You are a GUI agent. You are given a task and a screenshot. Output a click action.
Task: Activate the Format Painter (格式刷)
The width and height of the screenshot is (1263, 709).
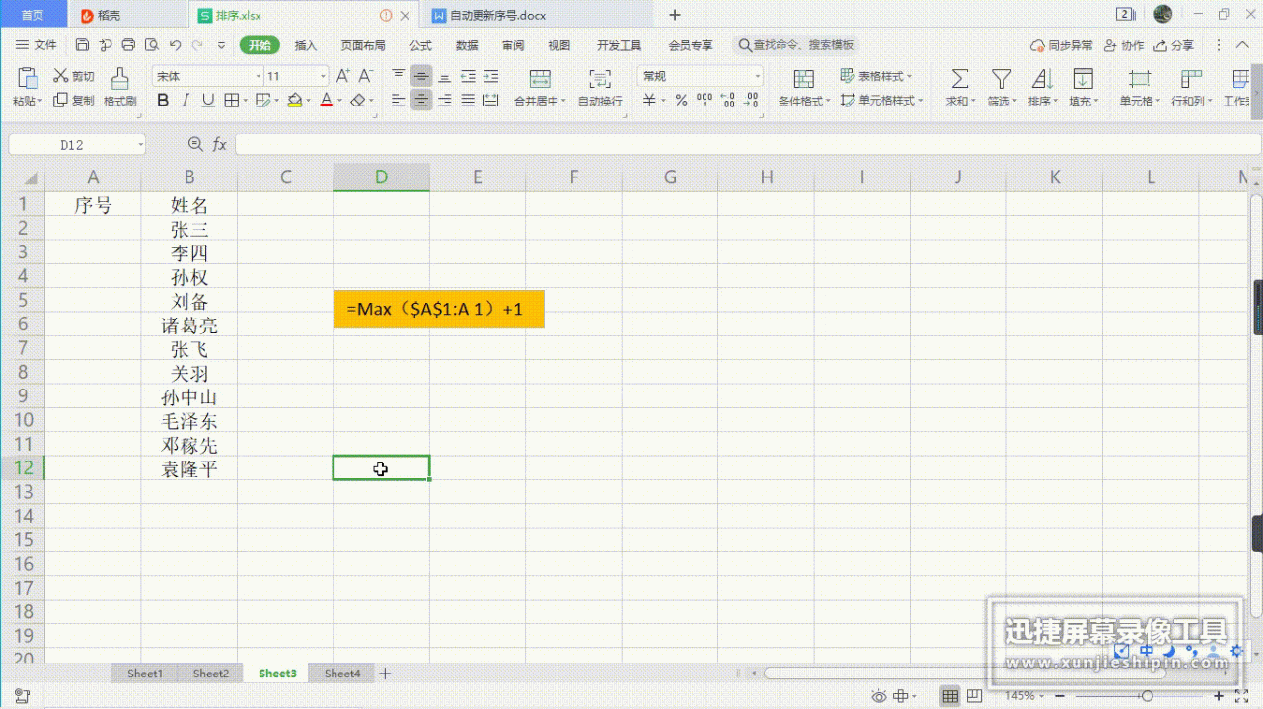coord(119,88)
